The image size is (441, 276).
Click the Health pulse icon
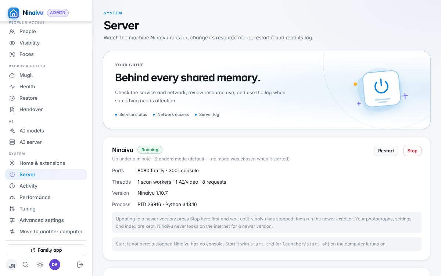tap(12, 87)
